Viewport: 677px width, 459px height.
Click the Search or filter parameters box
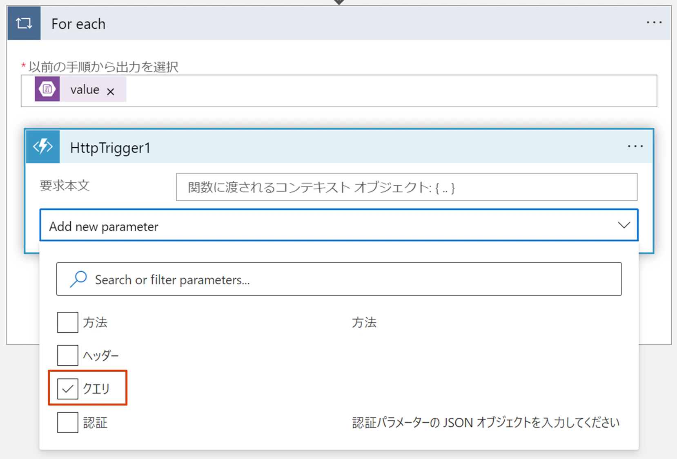point(339,279)
